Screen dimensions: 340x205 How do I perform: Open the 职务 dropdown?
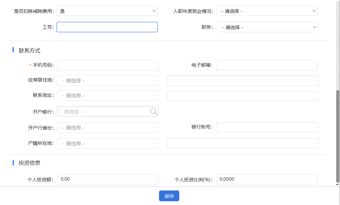click(x=268, y=27)
